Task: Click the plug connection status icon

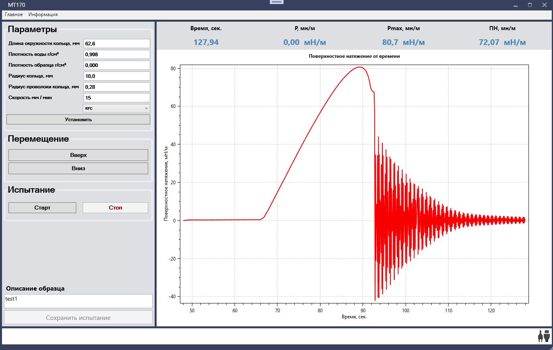Action: [x=543, y=336]
